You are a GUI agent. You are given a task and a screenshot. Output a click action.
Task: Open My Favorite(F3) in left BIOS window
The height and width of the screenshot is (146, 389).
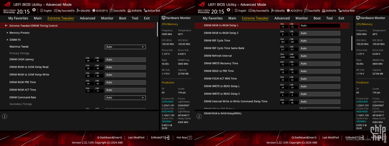(64, 11)
